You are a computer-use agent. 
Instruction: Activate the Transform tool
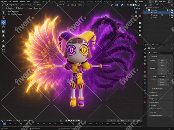(x=4, y=36)
